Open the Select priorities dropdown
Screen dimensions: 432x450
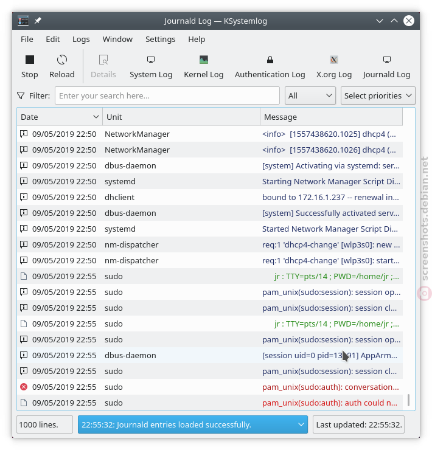[x=378, y=95]
